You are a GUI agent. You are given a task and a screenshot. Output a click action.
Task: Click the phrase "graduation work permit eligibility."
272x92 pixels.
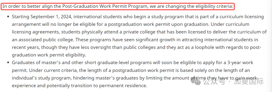click(x=49, y=55)
